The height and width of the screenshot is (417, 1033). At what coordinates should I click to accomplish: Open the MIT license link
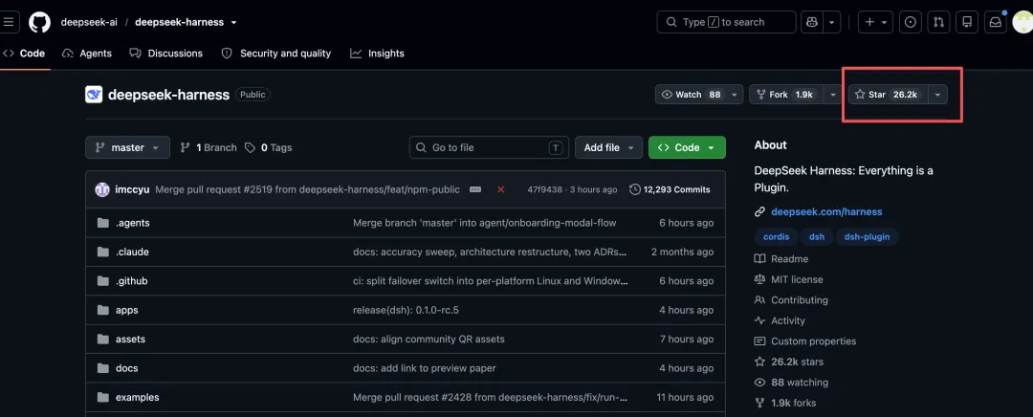[788, 279]
